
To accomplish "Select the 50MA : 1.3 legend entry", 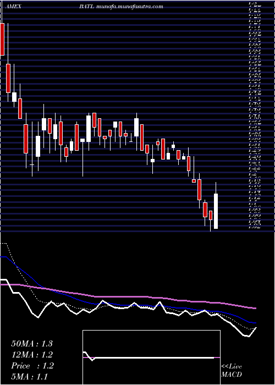I will (x=32, y=344).
